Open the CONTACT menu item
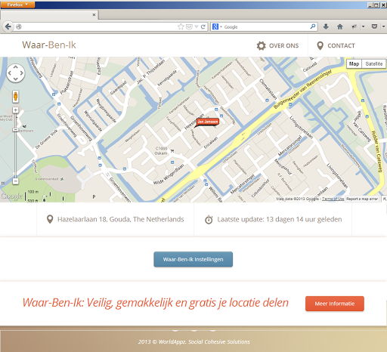This screenshot has height=352, width=387. (x=336, y=45)
